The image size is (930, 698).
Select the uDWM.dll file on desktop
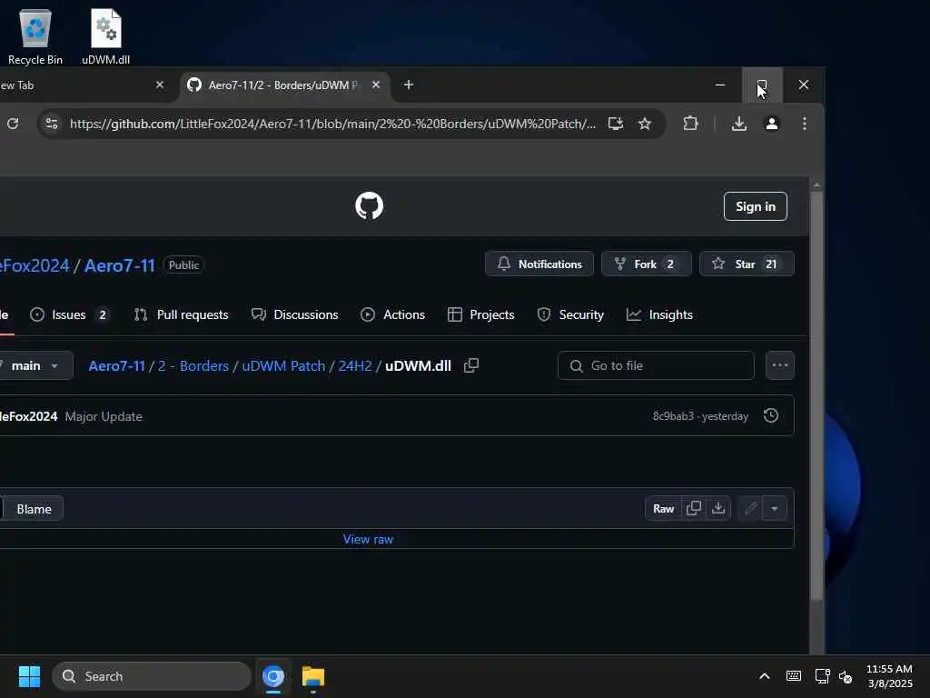point(105,36)
